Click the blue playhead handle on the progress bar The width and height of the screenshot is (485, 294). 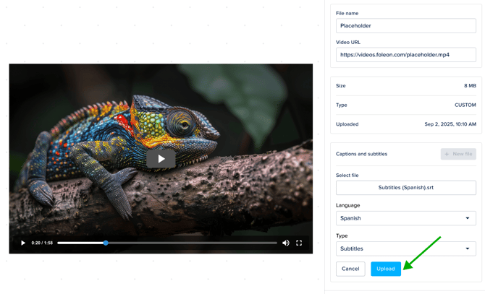click(106, 243)
